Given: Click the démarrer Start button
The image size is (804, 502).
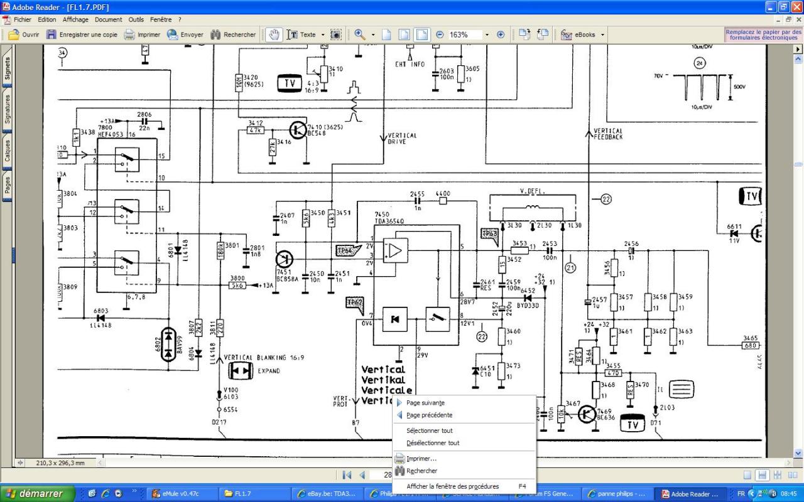Looking at the screenshot, I should (36, 493).
